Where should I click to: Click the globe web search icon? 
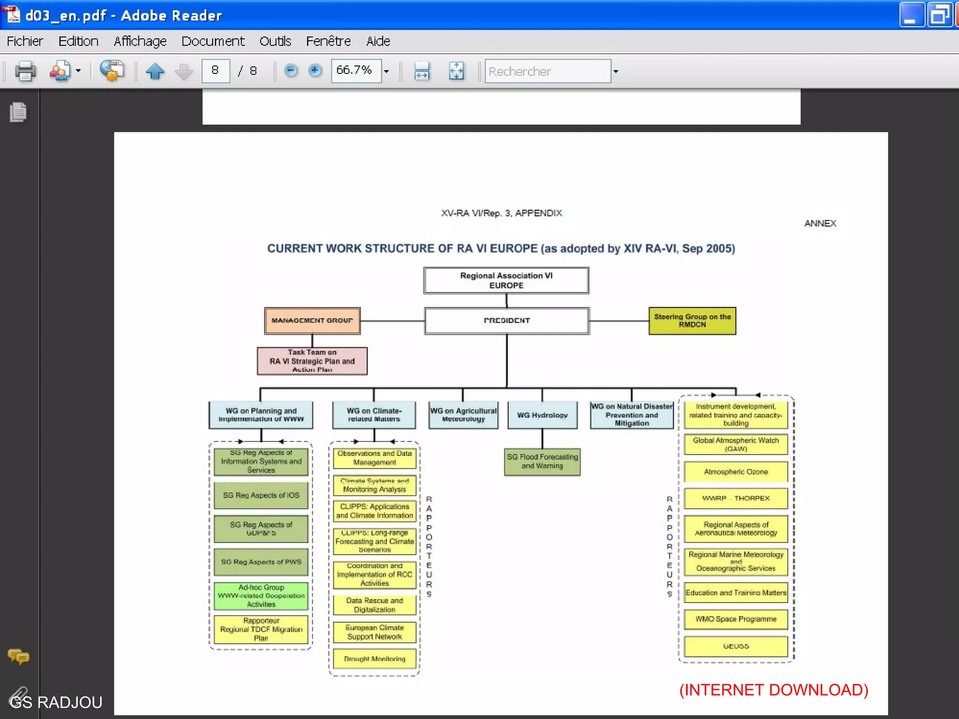[x=111, y=71]
